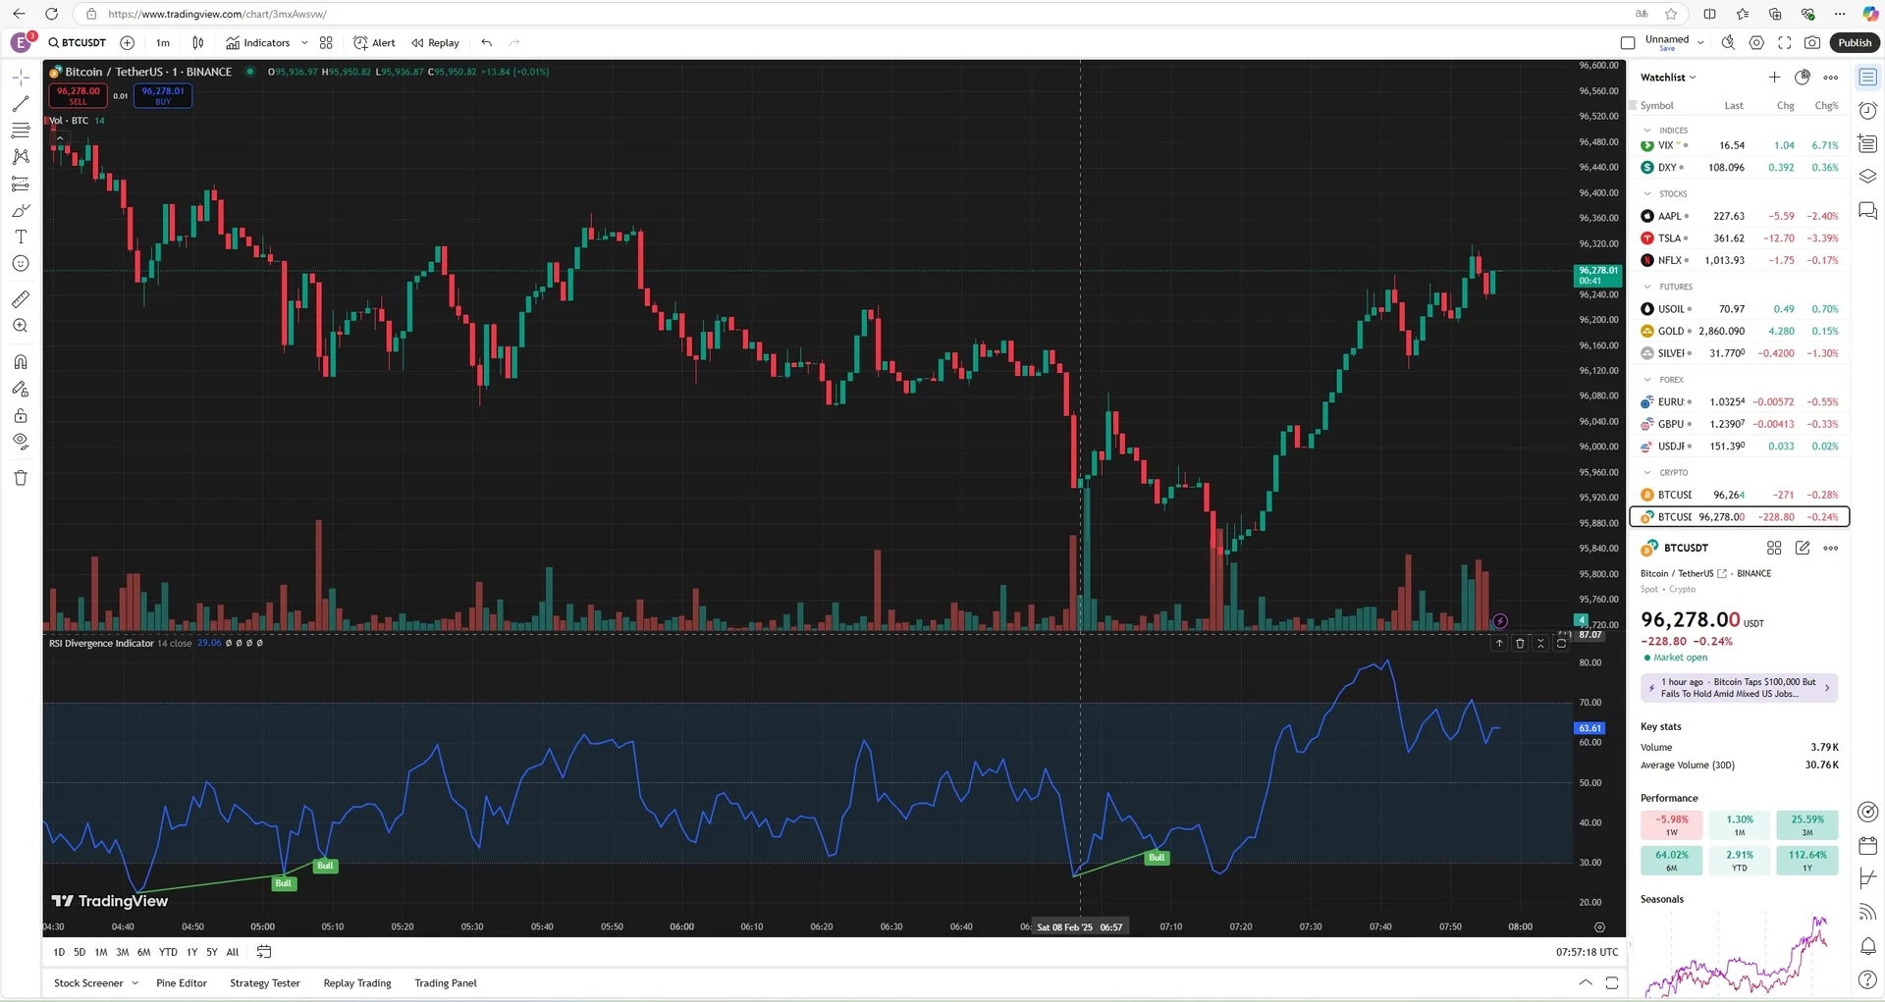
Task: Select the AAPL row in the watchlist
Action: [x=1739, y=216]
